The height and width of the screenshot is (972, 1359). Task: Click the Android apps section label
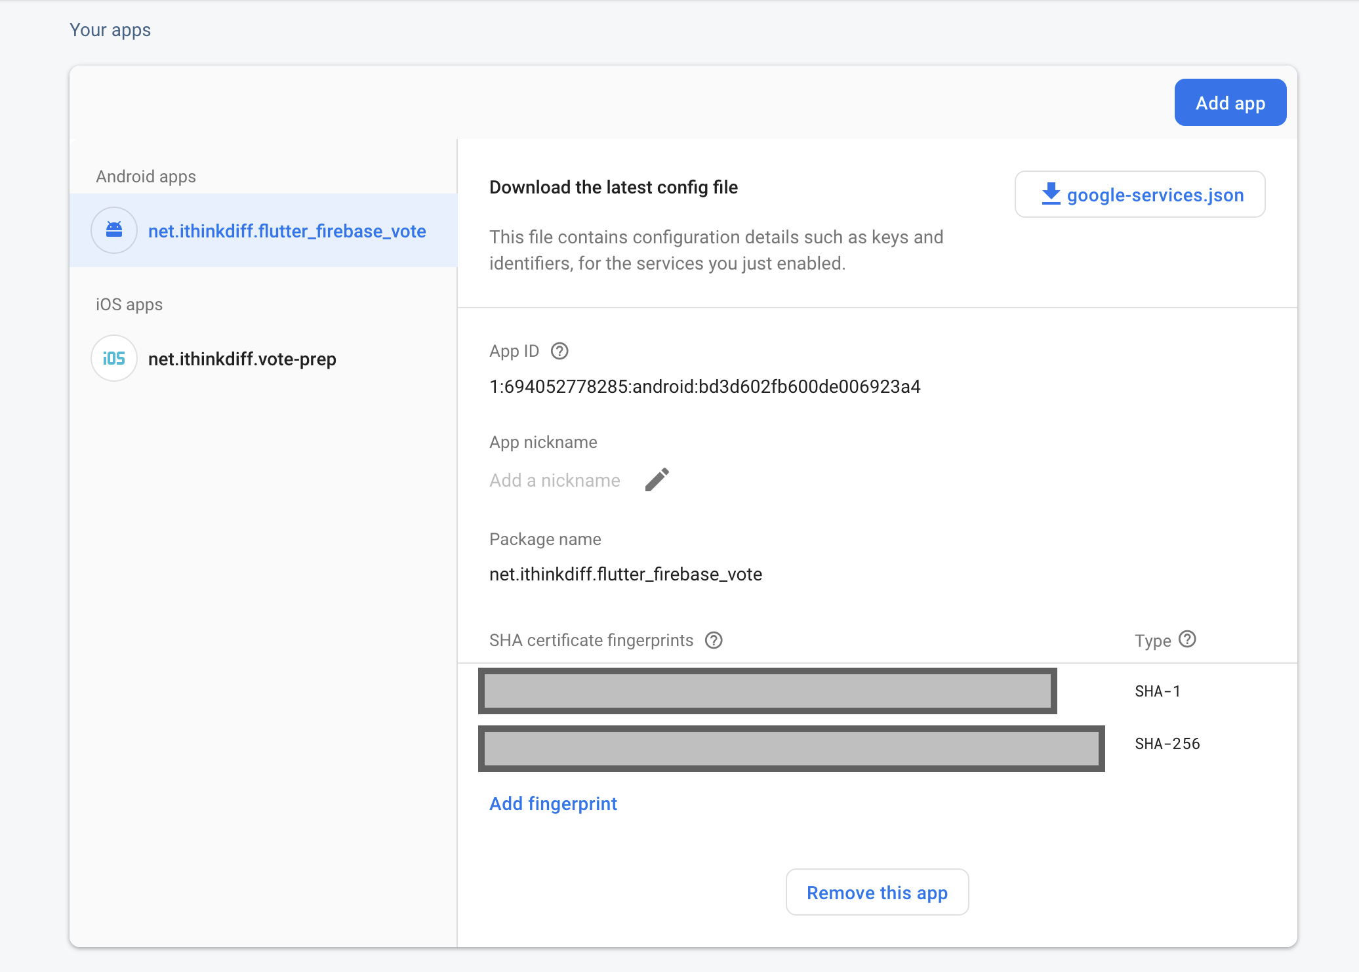pyautogui.click(x=146, y=176)
